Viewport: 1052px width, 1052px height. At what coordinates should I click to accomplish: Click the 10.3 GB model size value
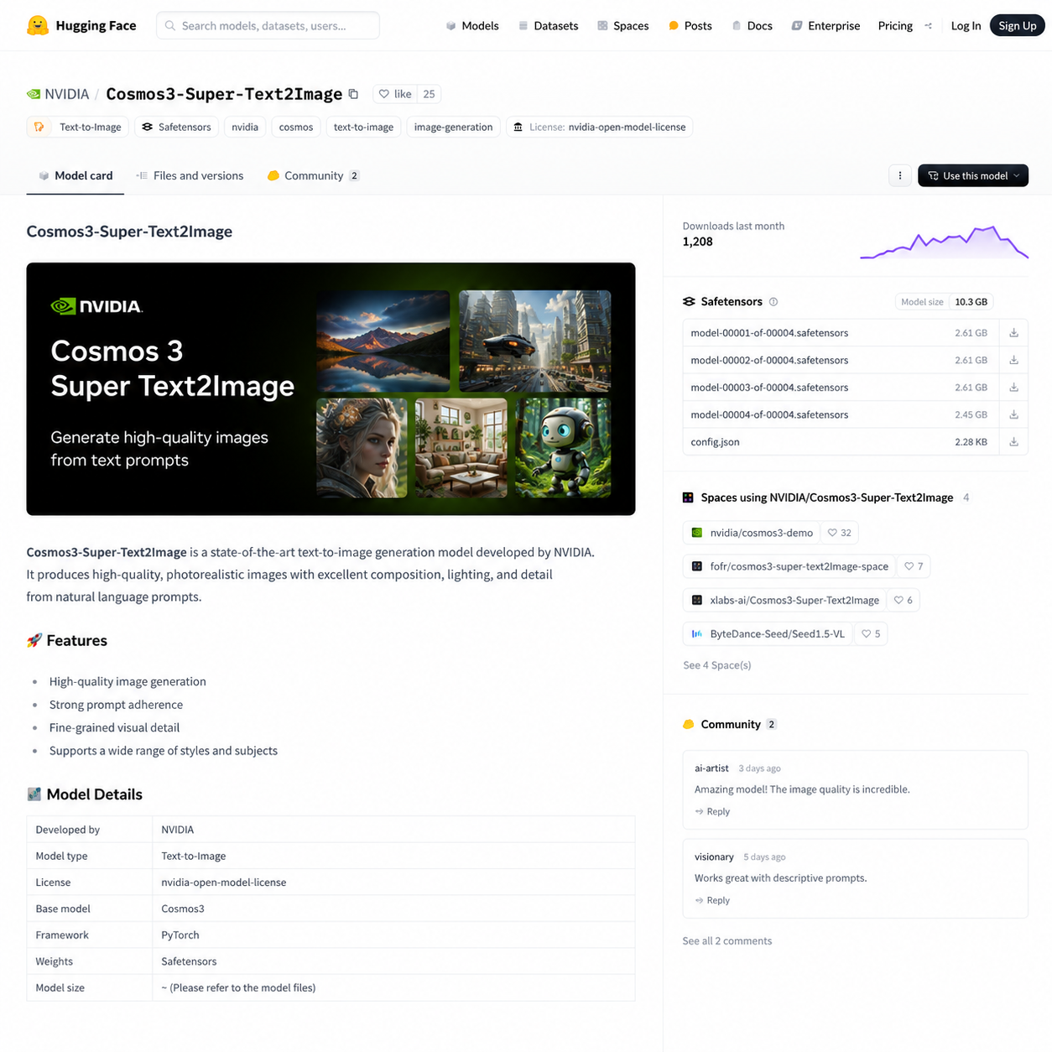point(971,302)
